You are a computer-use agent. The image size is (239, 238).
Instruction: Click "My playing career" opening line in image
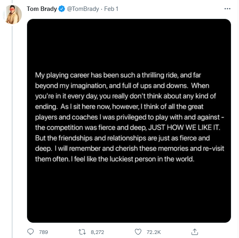[62, 75]
